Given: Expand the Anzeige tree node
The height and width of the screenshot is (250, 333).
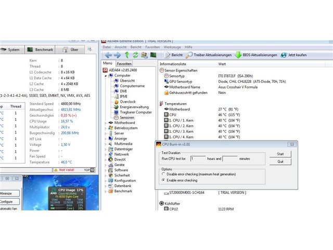Looking at the screenshot, I should [x=106, y=139].
